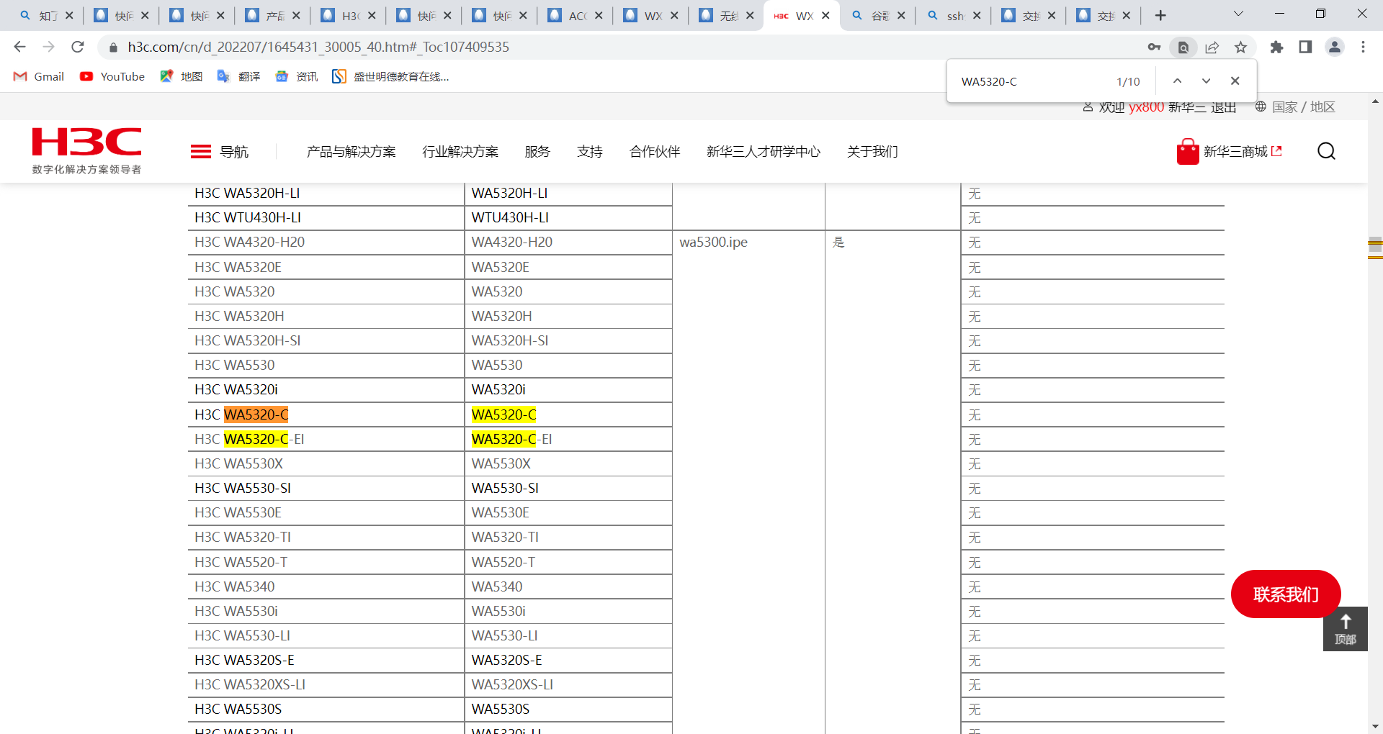Open the 支持 menu

(x=590, y=152)
